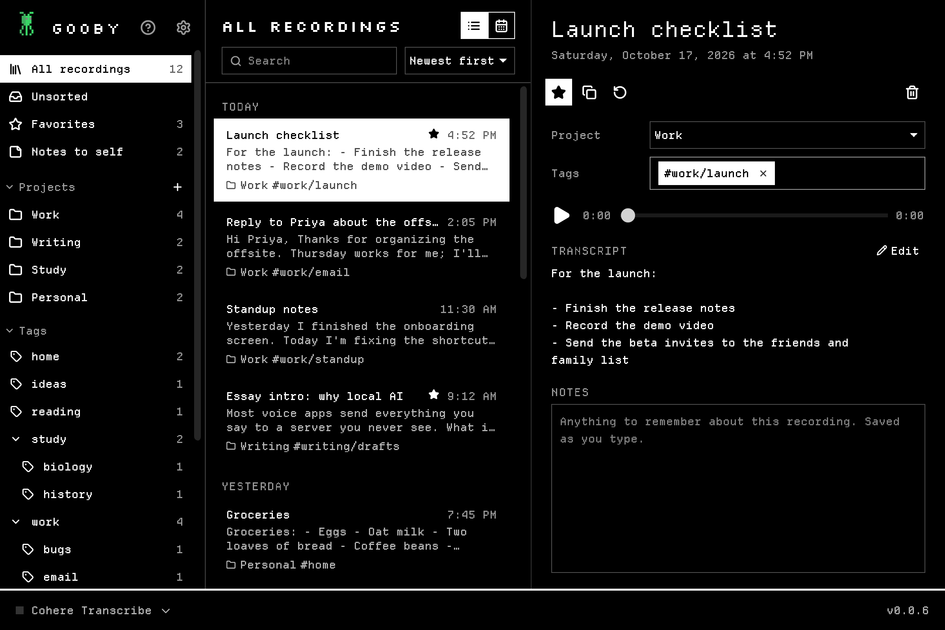Click the Search recordings field

pos(309,61)
